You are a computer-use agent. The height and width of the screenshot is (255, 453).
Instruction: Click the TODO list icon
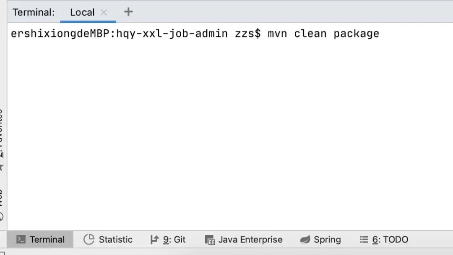pyautogui.click(x=364, y=239)
